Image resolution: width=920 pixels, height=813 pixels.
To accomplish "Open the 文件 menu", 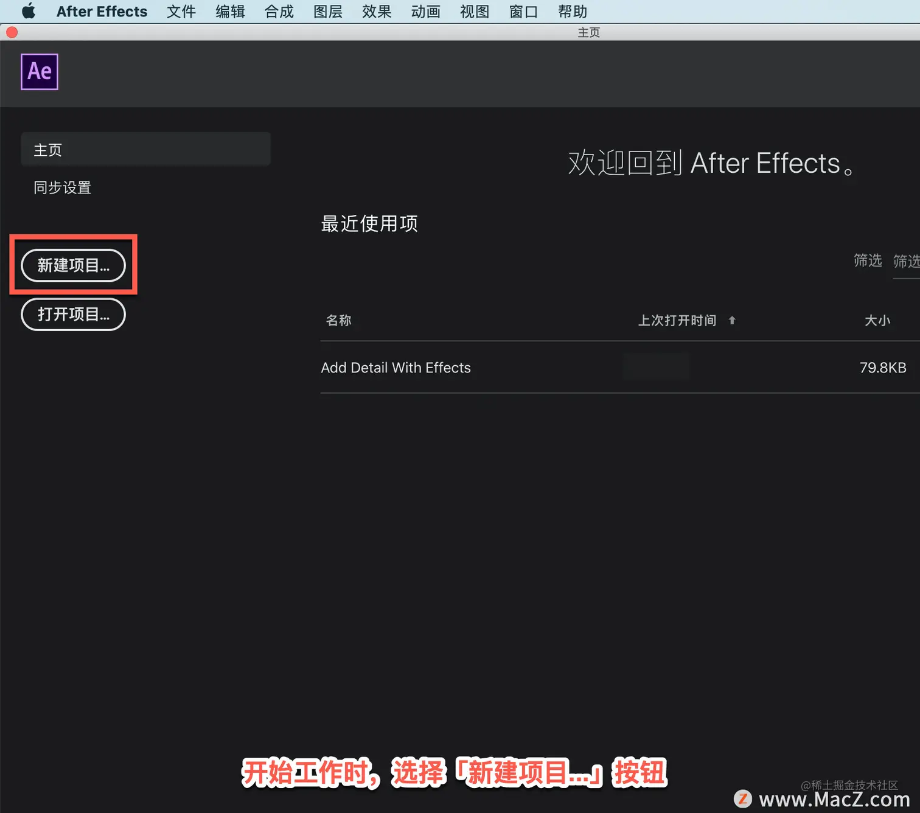I will 181,11.
